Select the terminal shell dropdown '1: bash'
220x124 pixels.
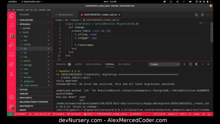pos(164,64)
